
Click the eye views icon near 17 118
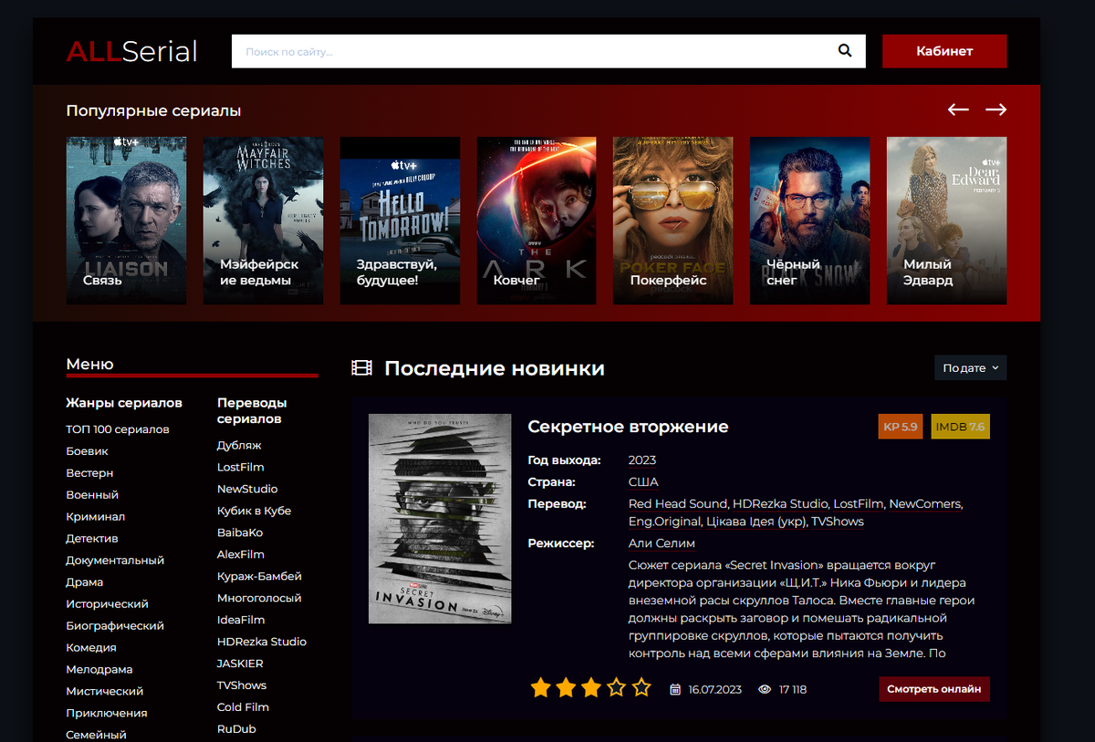[x=765, y=689]
